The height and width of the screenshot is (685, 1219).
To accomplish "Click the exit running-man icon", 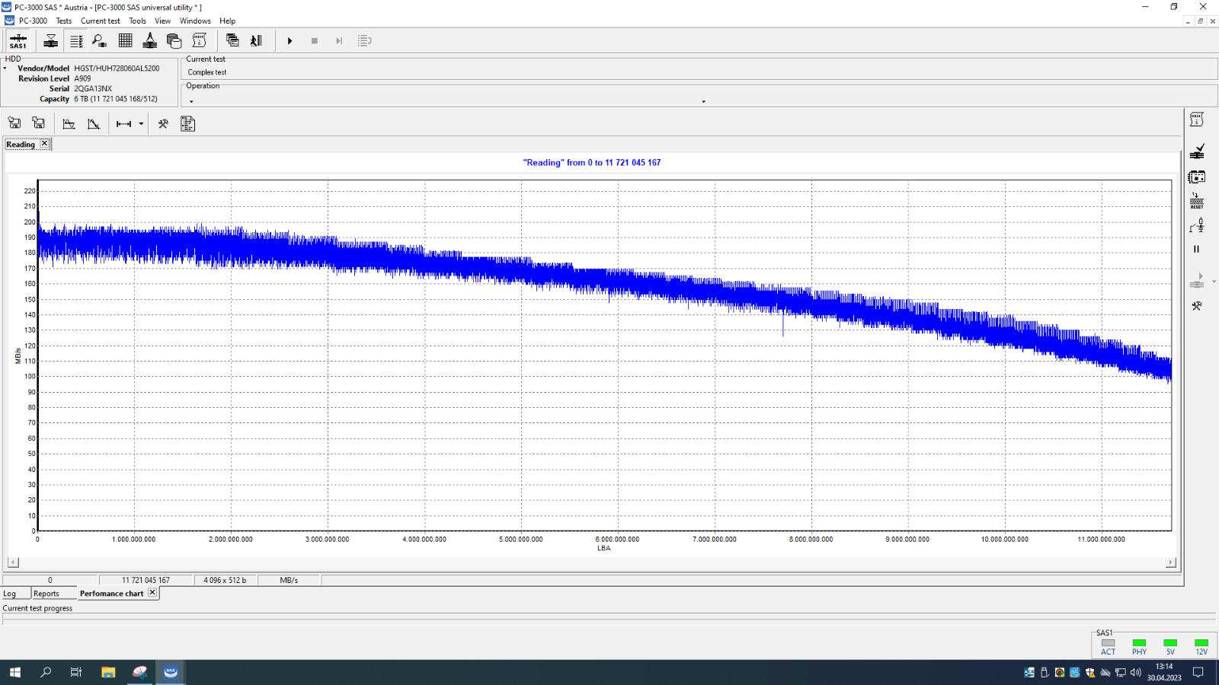I will pyautogui.click(x=257, y=41).
